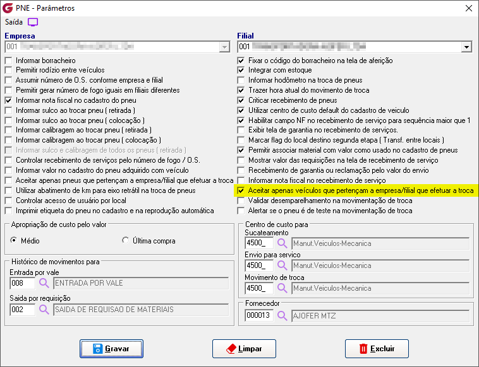Screen dimensions: 479x367
Task: Click Saída por requisição code field 002
Action: pyautogui.click(x=22, y=310)
